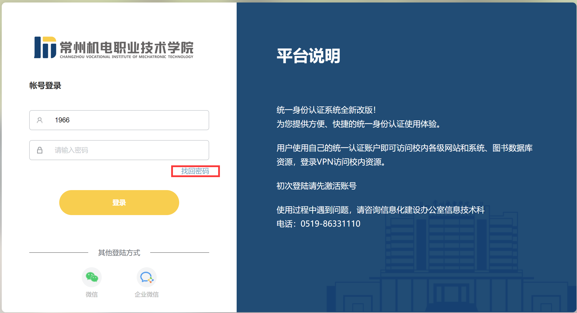
Task: Click the 其他登陆方式 divider text
Action: pyautogui.click(x=119, y=253)
